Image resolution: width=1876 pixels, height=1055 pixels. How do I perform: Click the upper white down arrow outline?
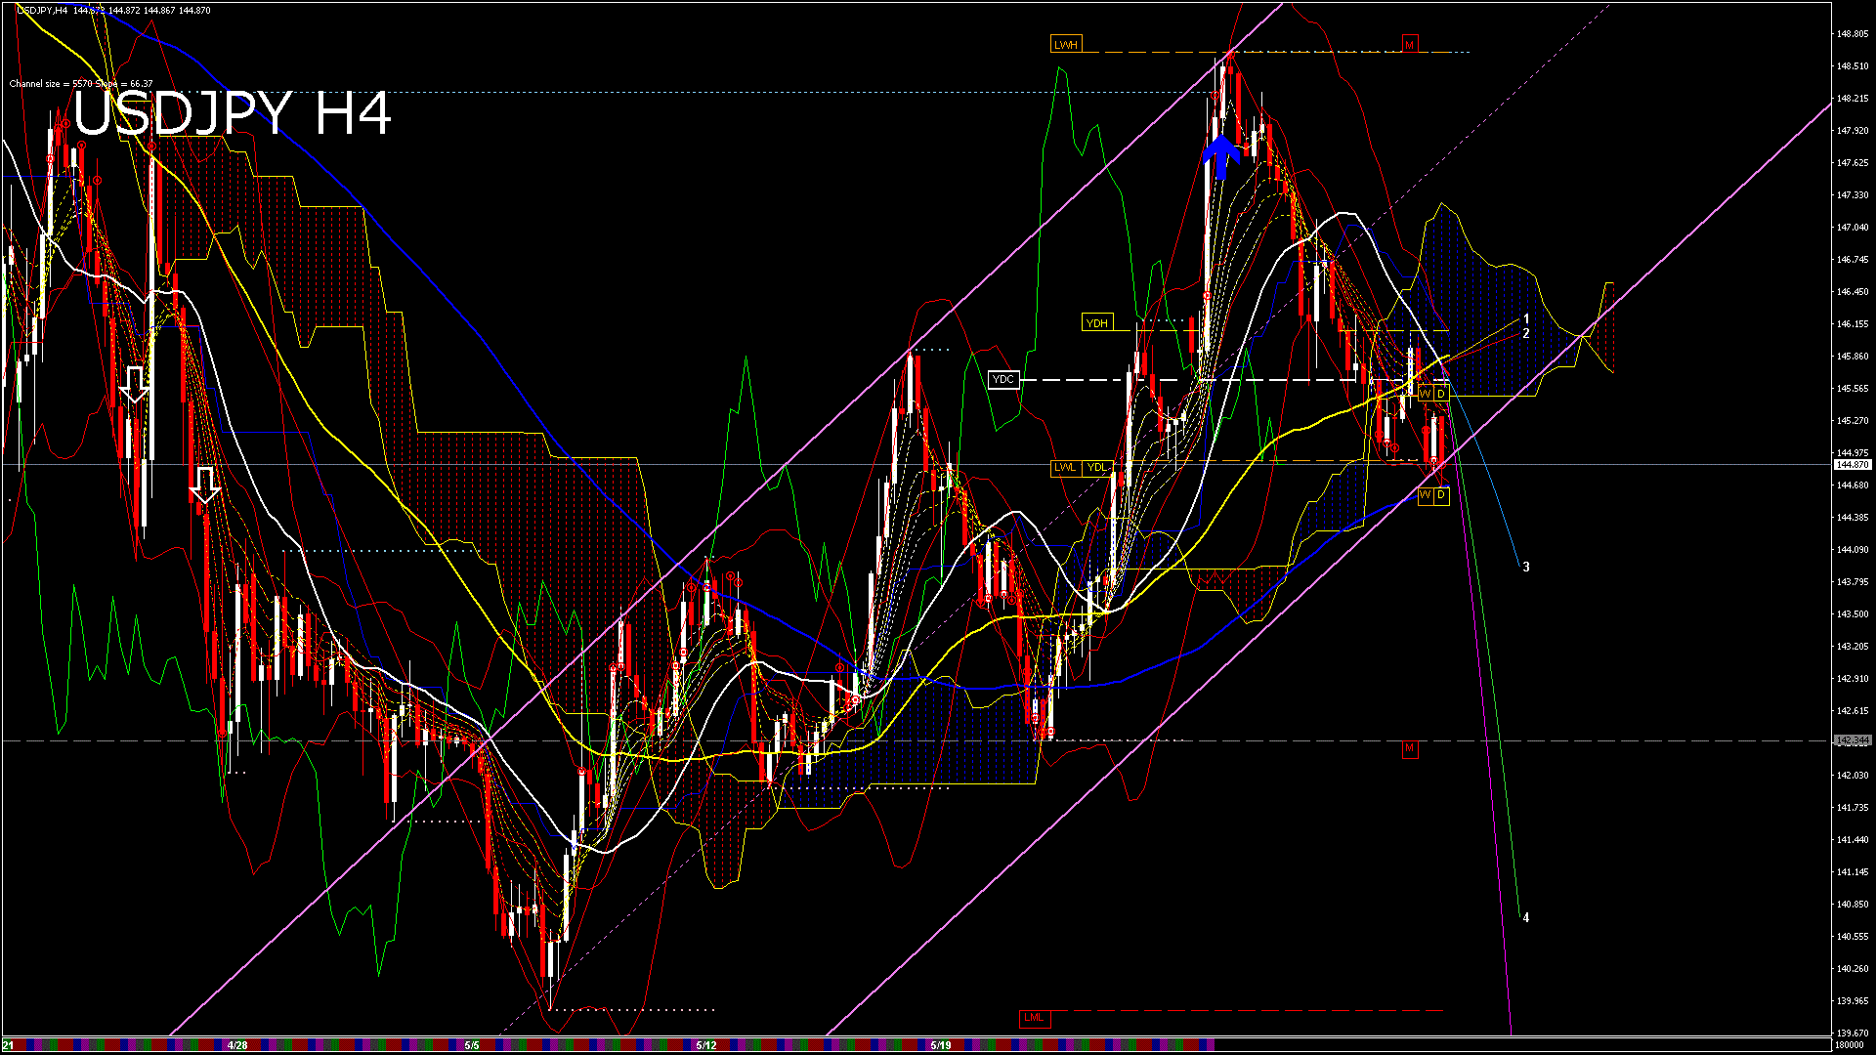tap(135, 384)
